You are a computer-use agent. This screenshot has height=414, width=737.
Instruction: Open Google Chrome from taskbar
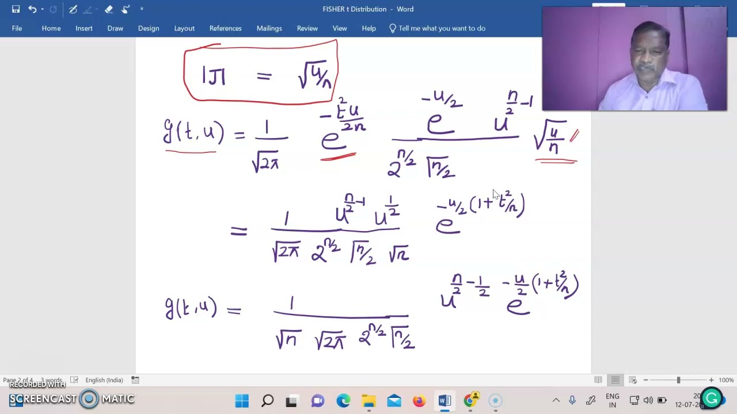click(470, 401)
